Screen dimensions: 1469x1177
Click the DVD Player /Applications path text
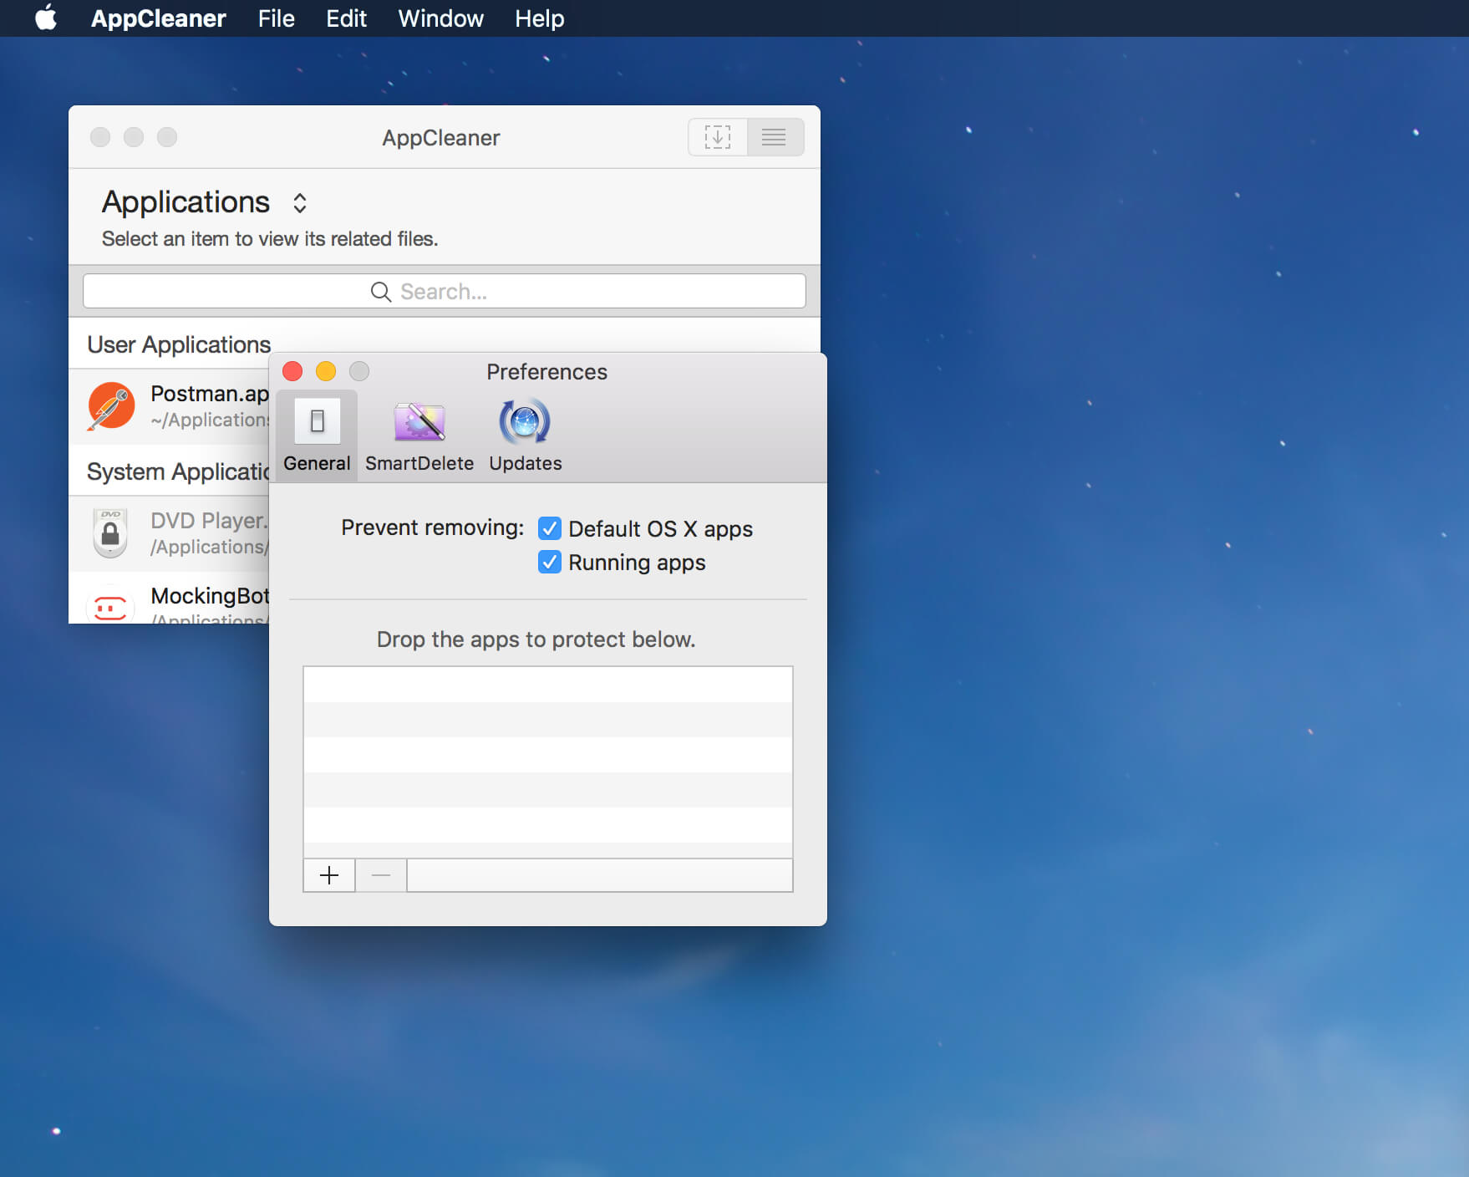point(210,547)
